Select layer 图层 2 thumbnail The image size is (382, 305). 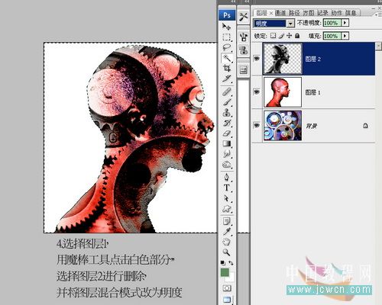tap(283, 59)
